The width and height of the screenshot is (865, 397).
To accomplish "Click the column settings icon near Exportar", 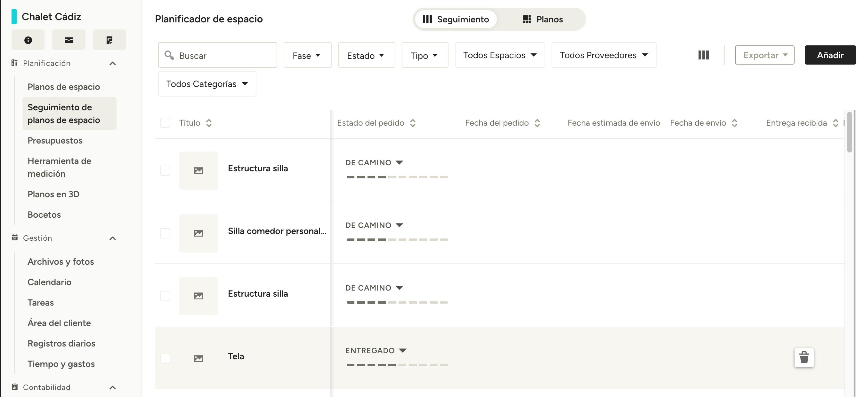I will point(703,55).
